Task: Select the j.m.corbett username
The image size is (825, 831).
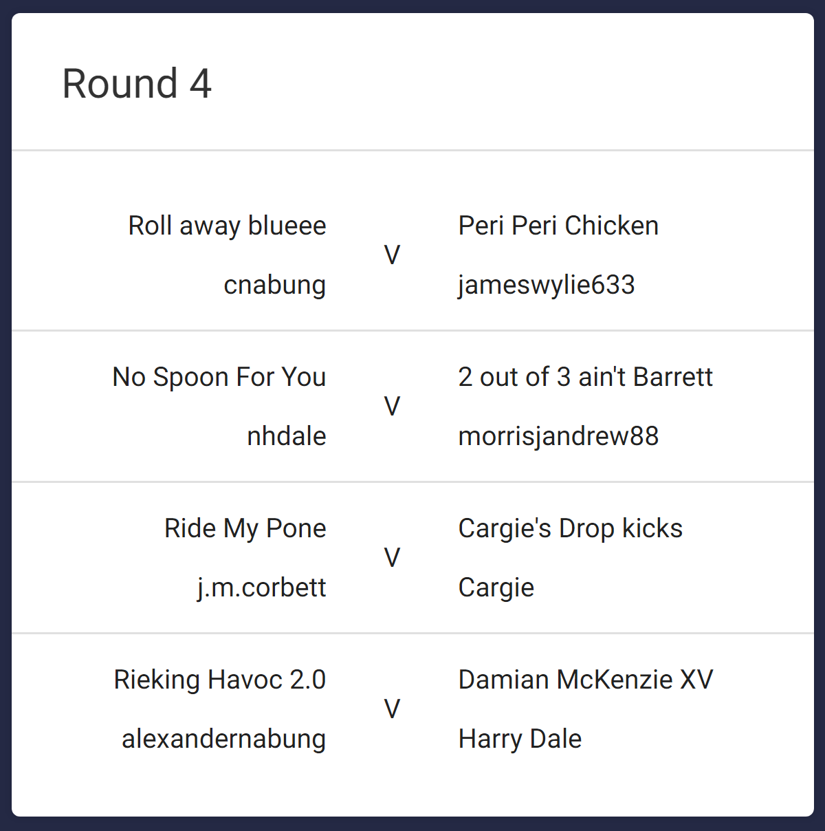Action: coord(262,588)
